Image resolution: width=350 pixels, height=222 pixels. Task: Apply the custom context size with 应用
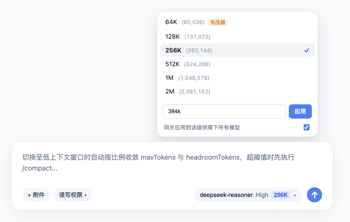click(x=300, y=111)
